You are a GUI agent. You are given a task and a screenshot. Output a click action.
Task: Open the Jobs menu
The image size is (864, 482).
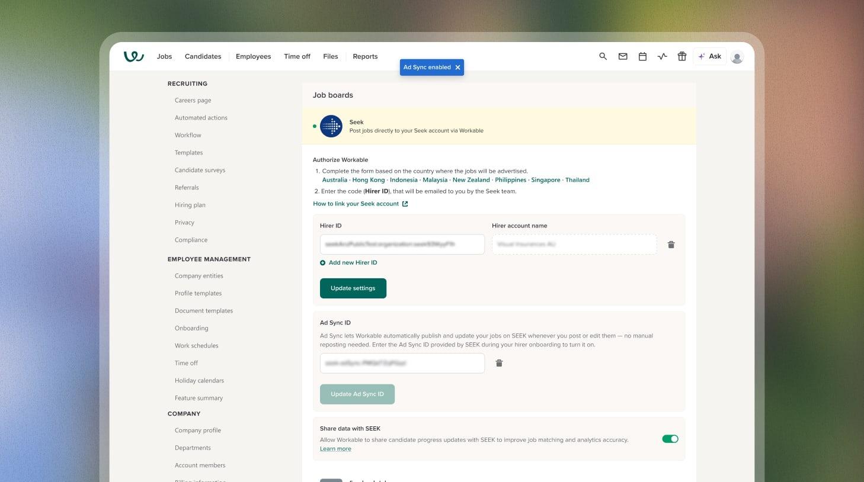(164, 56)
